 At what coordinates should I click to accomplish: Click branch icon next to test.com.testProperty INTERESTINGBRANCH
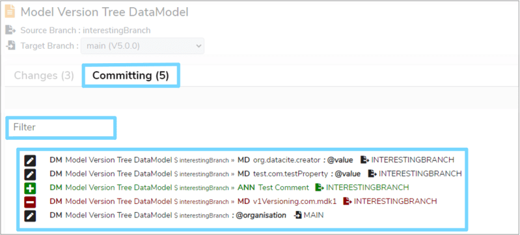[x=372, y=174]
